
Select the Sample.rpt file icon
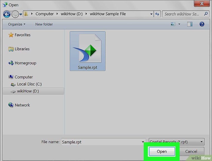pos(87,51)
